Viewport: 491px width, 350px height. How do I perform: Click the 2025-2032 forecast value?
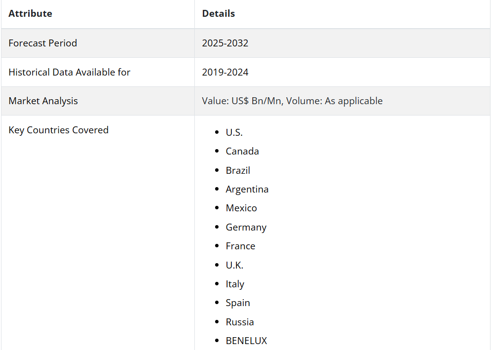pos(225,43)
